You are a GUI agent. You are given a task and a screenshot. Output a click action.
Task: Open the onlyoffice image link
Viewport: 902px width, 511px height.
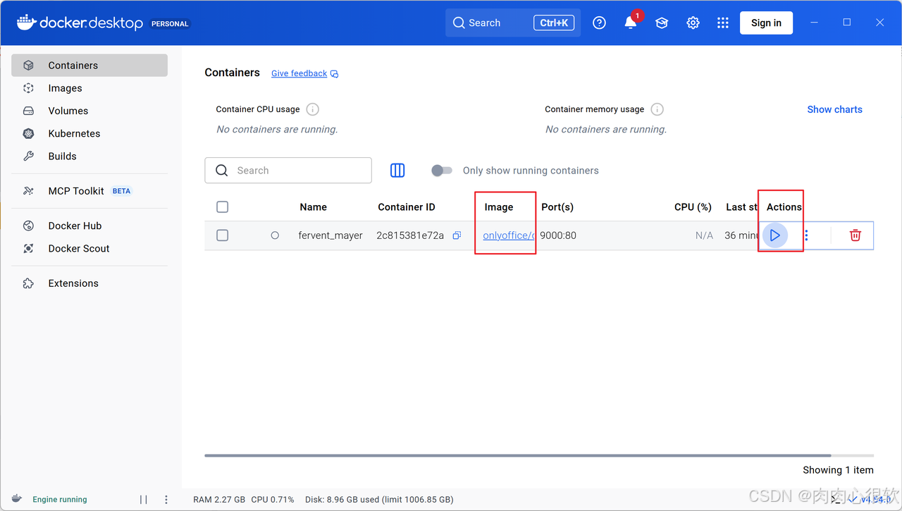pyautogui.click(x=508, y=235)
